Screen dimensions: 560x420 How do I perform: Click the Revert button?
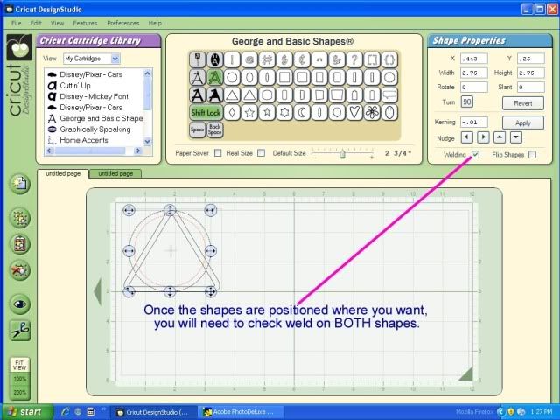click(x=523, y=103)
